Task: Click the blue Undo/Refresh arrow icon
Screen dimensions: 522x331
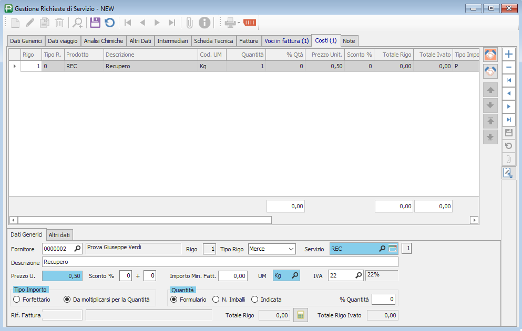Action: 109,23
